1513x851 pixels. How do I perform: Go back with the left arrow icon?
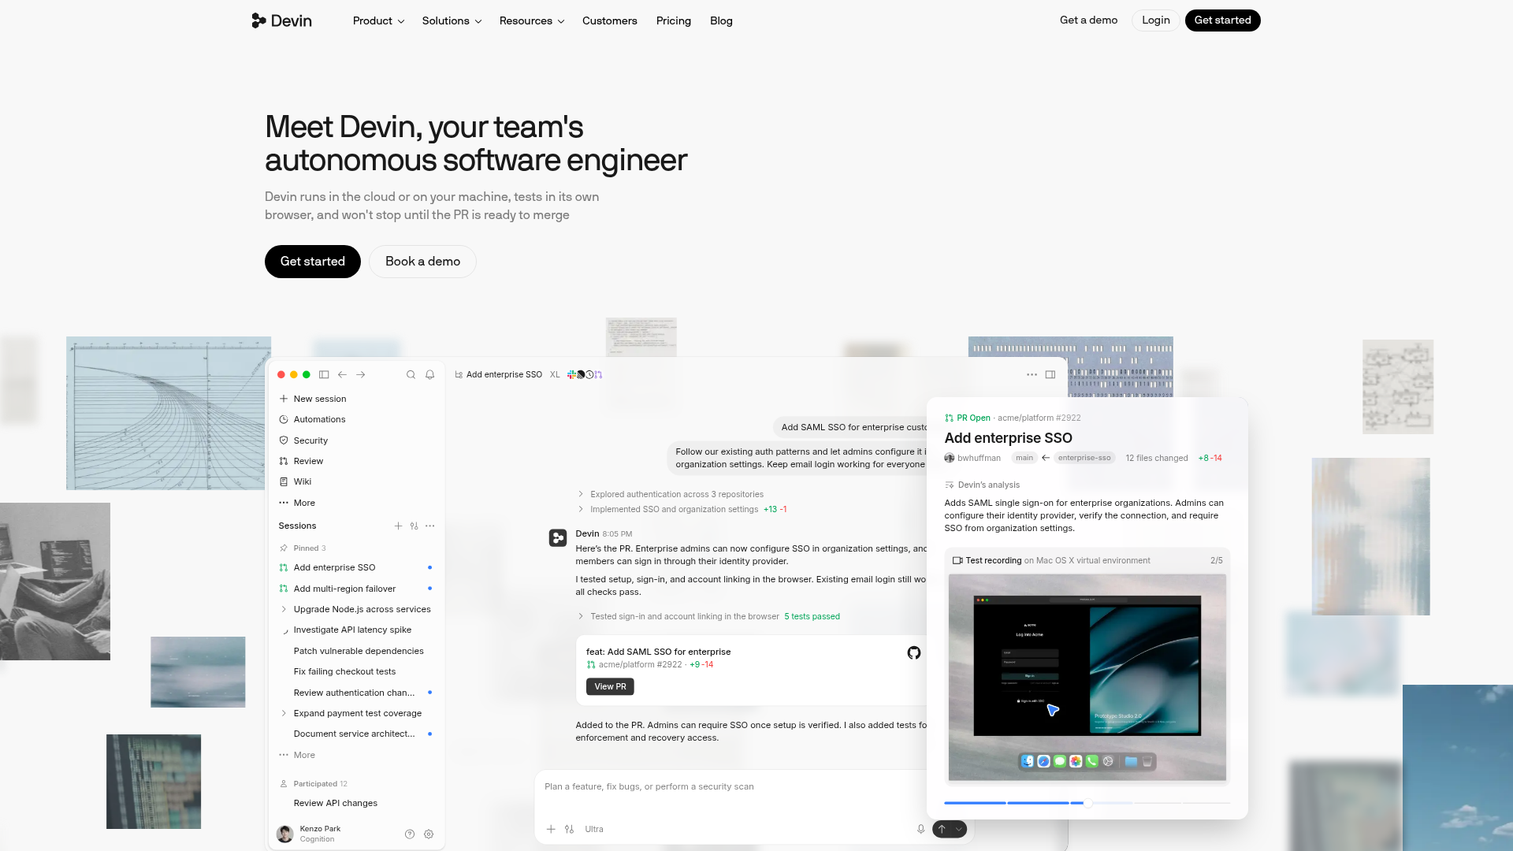tap(342, 375)
